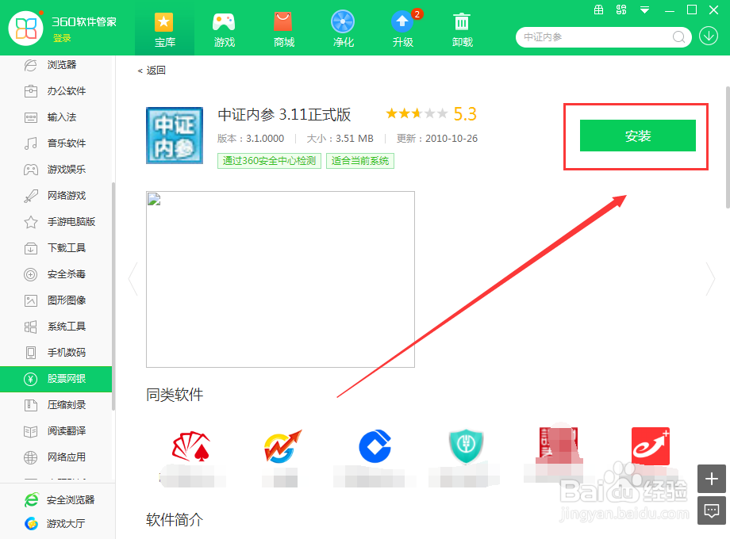Click the playing cards similar app icon

tap(191, 446)
